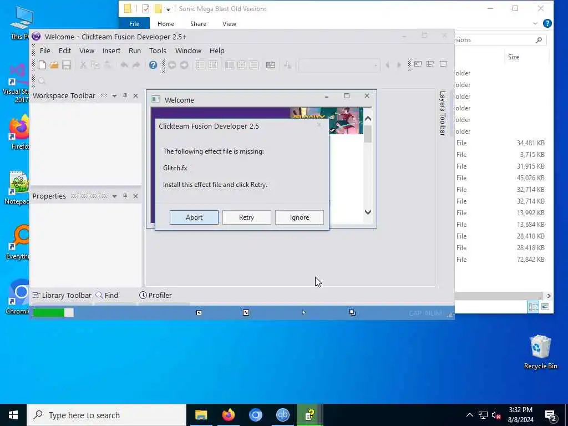Pin the Properties panel
Image resolution: width=568 pixels, height=426 pixels.
click(125, 196)
